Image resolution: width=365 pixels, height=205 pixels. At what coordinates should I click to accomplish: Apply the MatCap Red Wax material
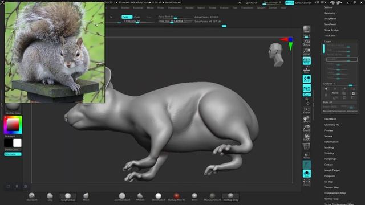[176, 197]
